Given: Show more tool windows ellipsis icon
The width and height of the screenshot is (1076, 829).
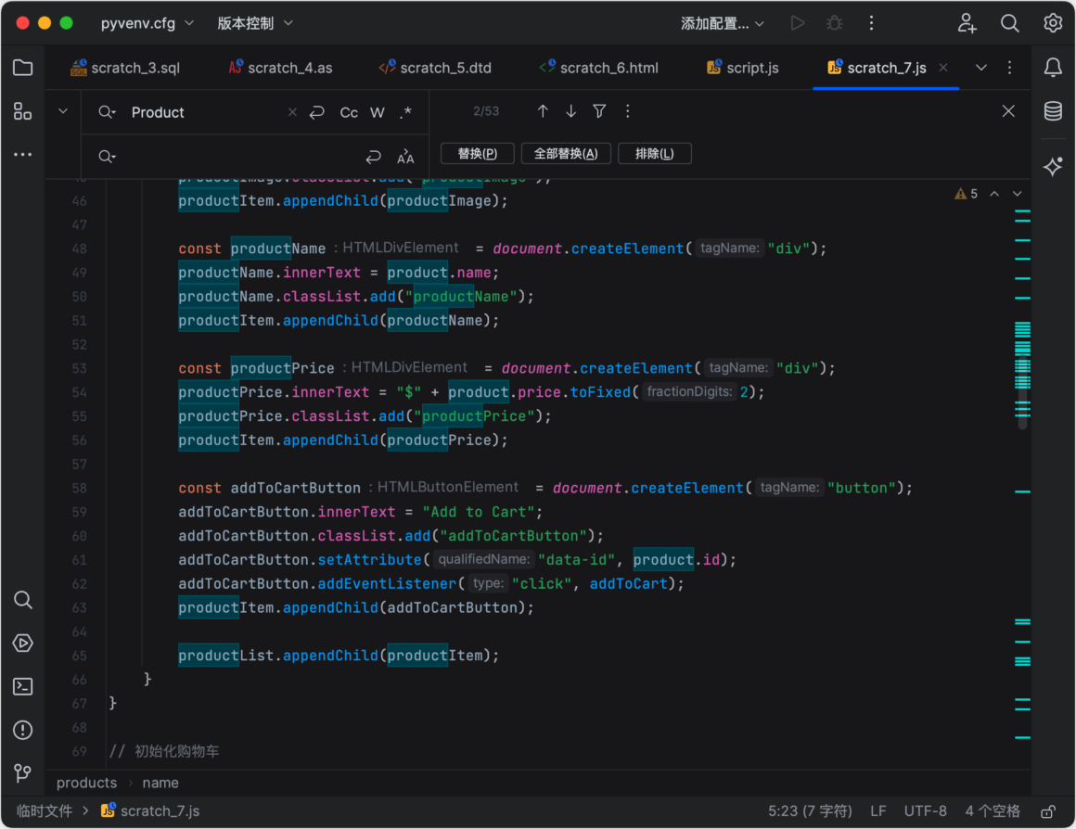Looking at the screenshot, I should pos(22,155).
